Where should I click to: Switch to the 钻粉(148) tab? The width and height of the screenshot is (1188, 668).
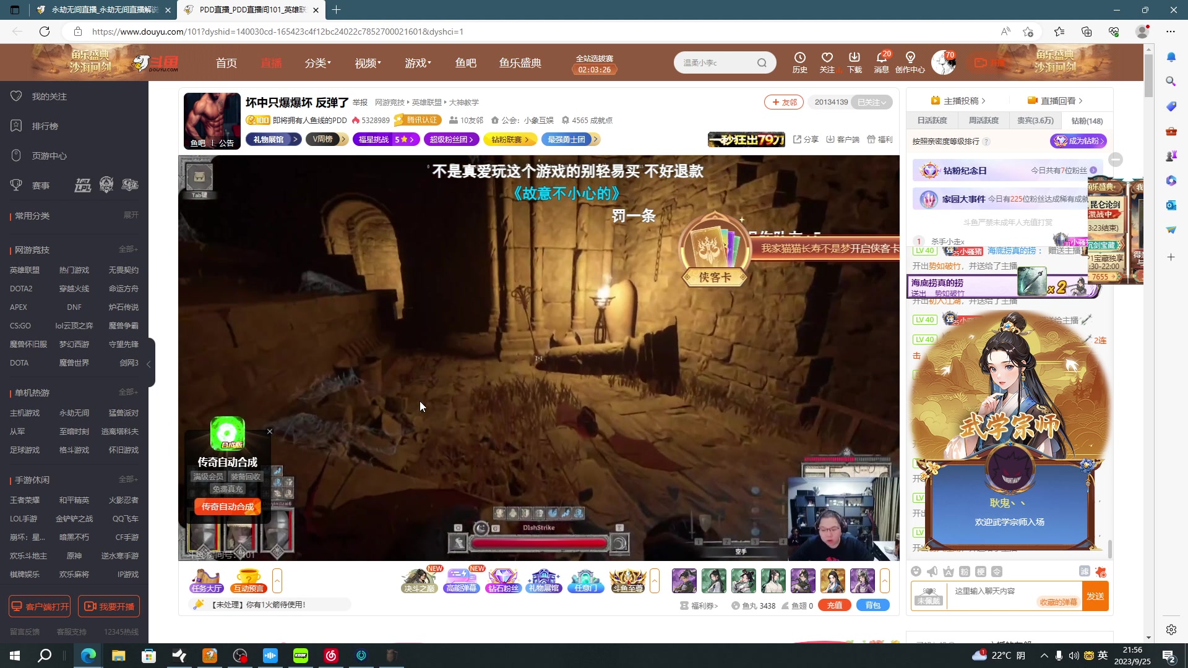pos(1087,121)
